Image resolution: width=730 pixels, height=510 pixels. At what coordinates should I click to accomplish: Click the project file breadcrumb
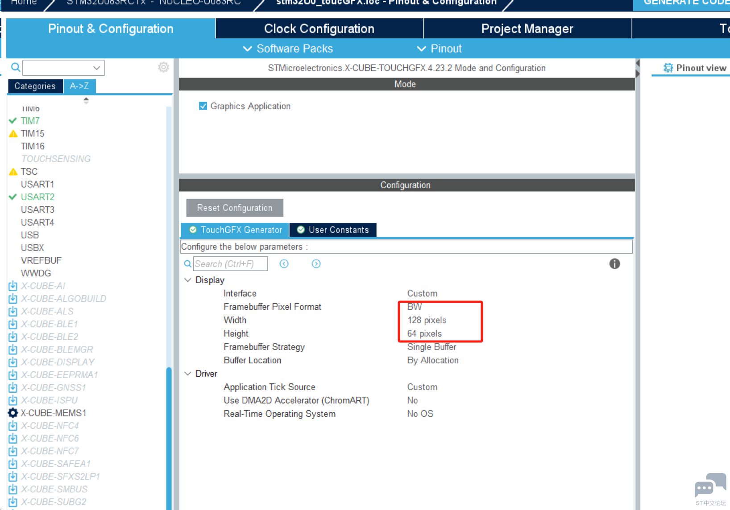[386, 3]
